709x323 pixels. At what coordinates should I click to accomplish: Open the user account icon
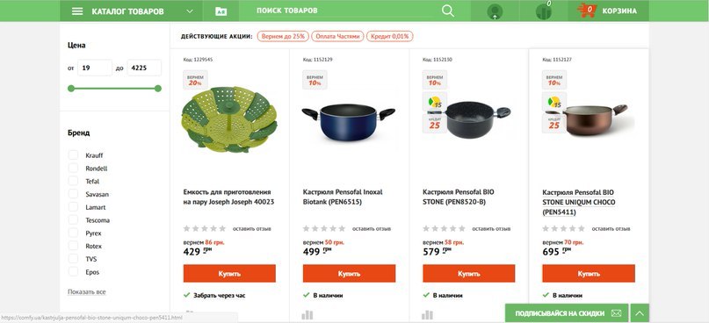[x=495, y=11]
